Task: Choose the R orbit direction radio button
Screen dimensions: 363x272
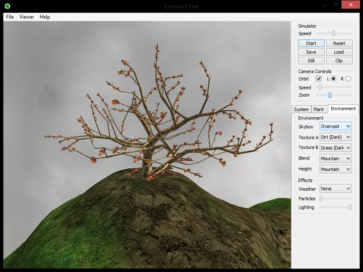Action: (348, 79)
